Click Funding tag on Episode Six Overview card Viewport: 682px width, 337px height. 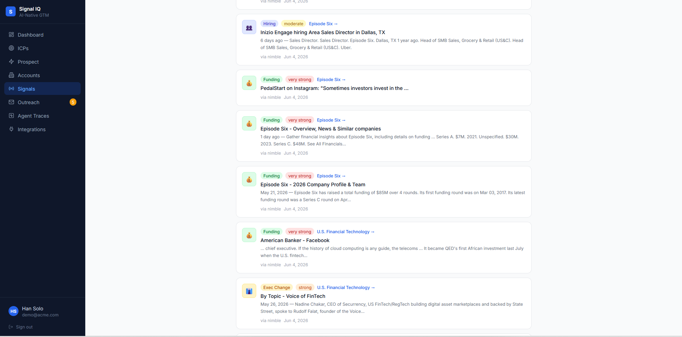[272, 120]
